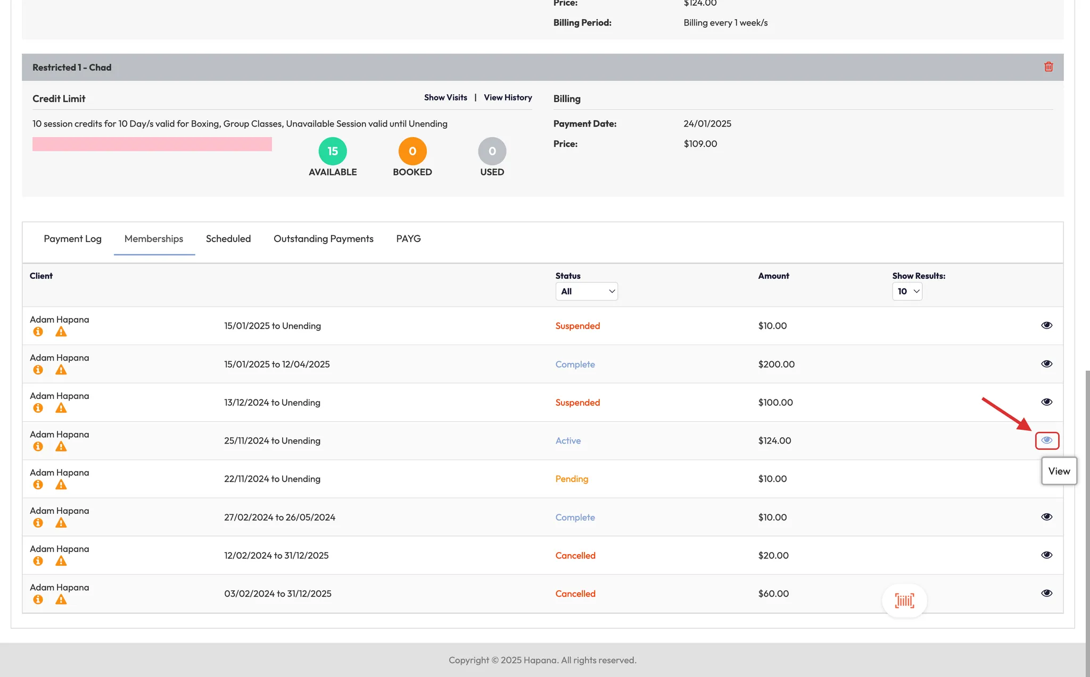
Task: Click the warning triangle on the 25/11/2024 Active row
Action: pos(61,447)
